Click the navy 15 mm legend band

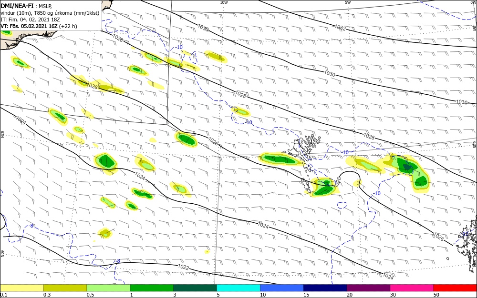tap(325, 288)
